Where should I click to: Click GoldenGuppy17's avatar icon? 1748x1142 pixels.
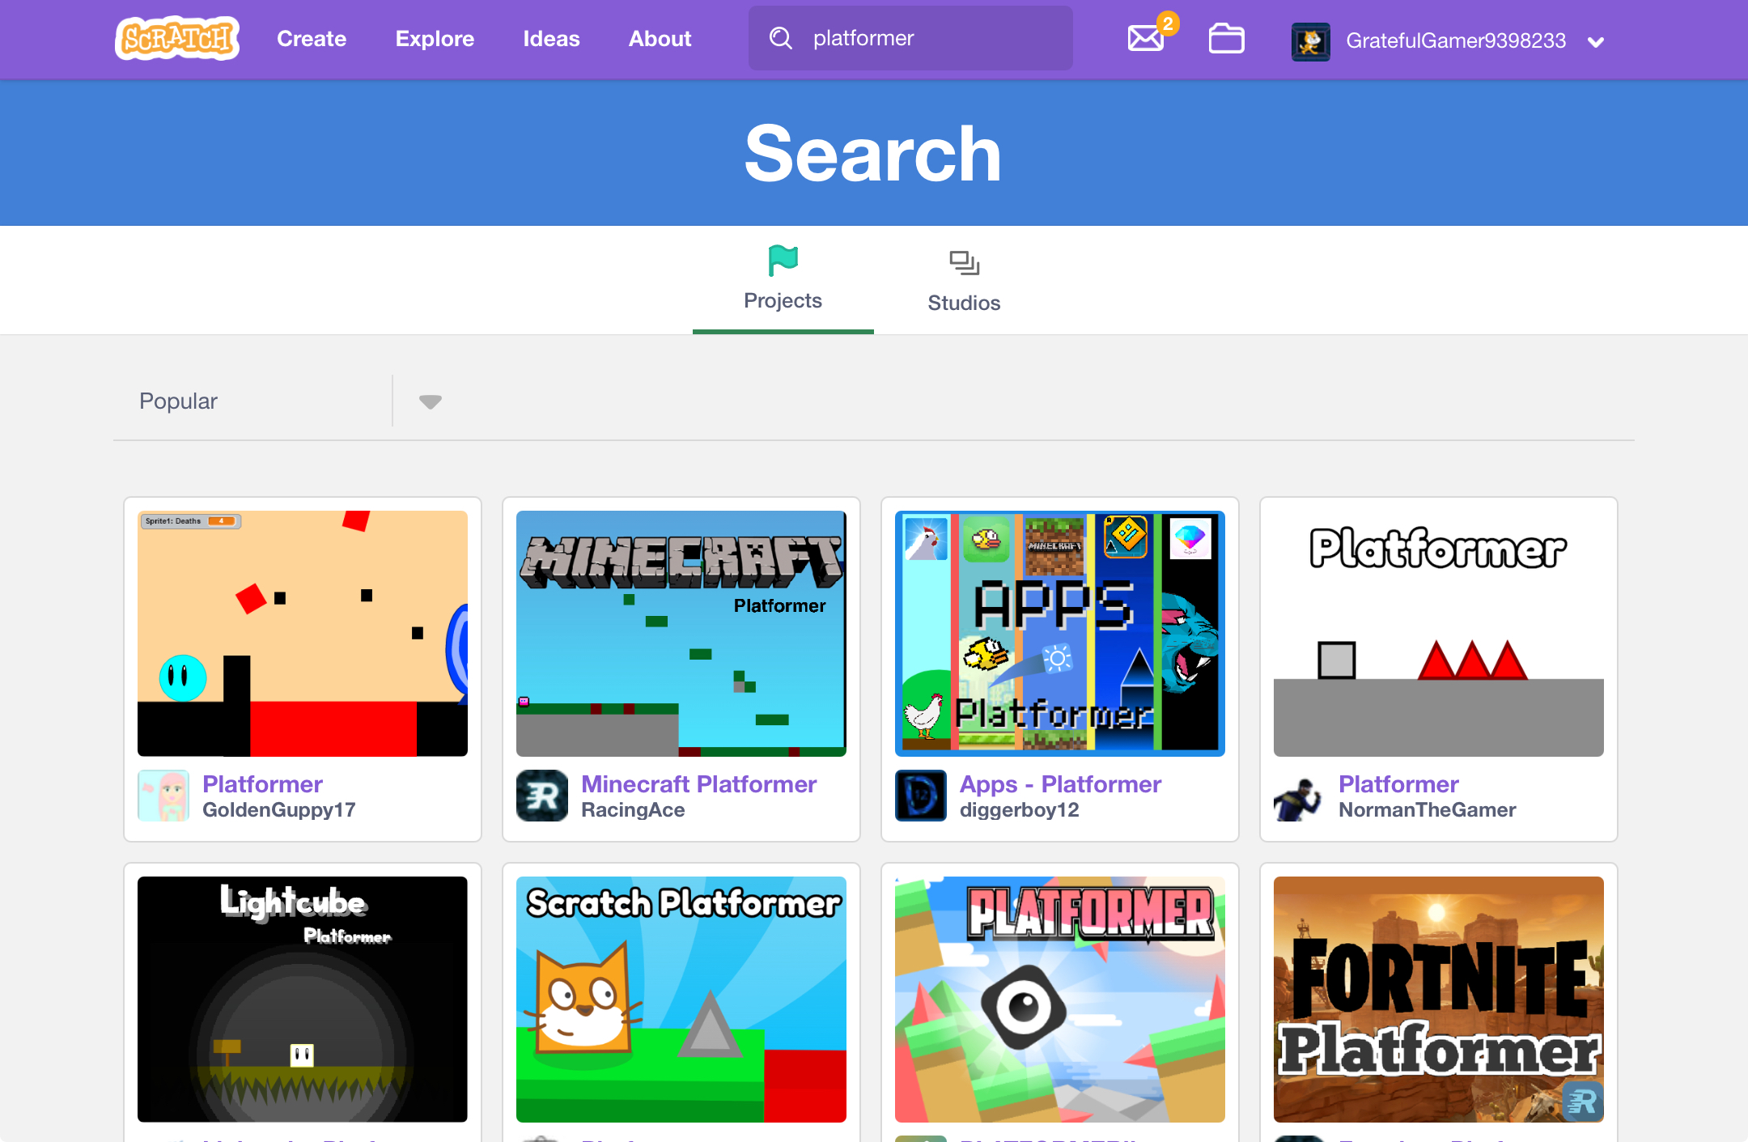(x=163, y=796)
